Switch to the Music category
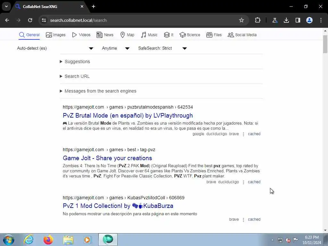Screen dimensions: 328x246 [x=149, y=35]
